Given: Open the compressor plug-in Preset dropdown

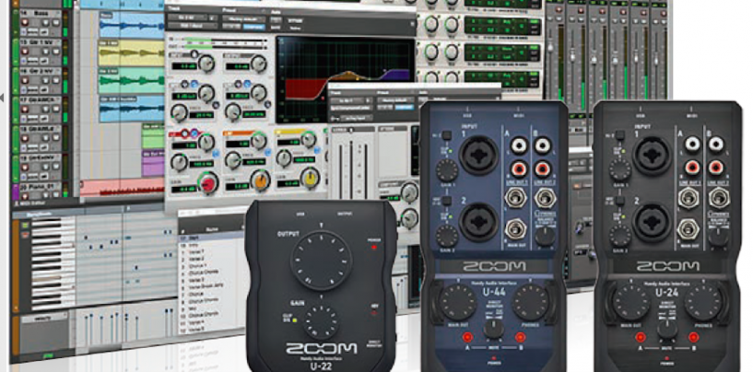Looking at the screenshot, I should point(395,99).
